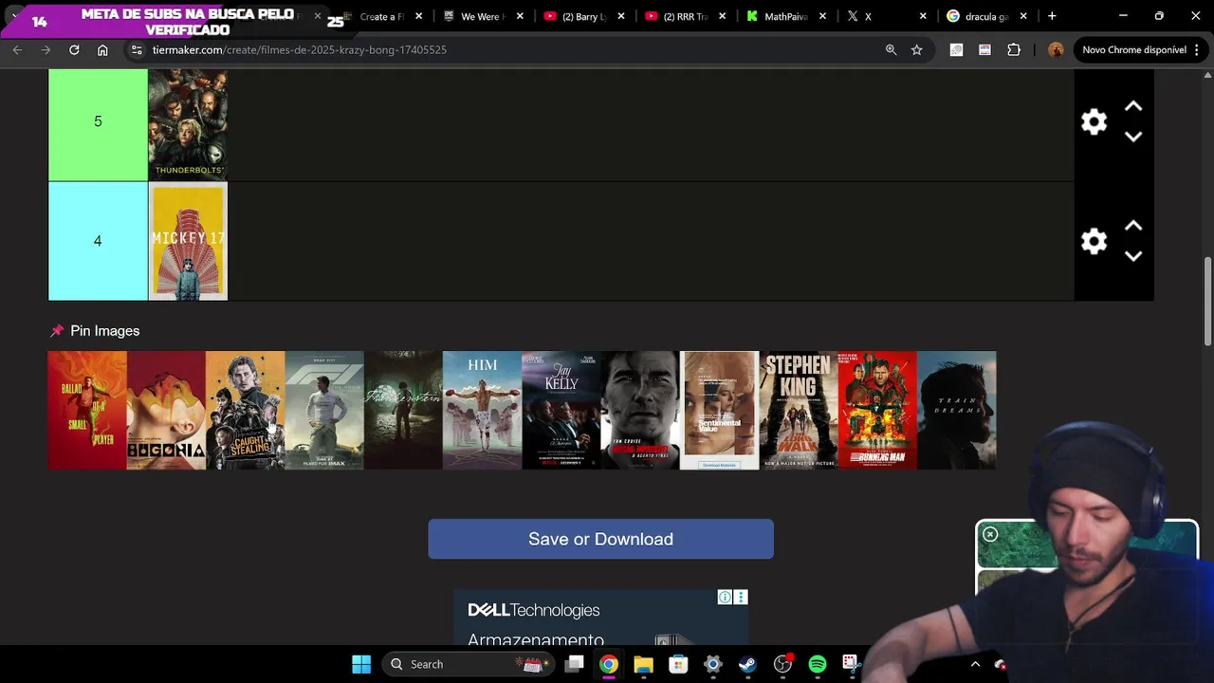The width and height of the screenshot is (1214, 683).
Task: Close the dracula Google tab
Action: [x=1023, y=16]
